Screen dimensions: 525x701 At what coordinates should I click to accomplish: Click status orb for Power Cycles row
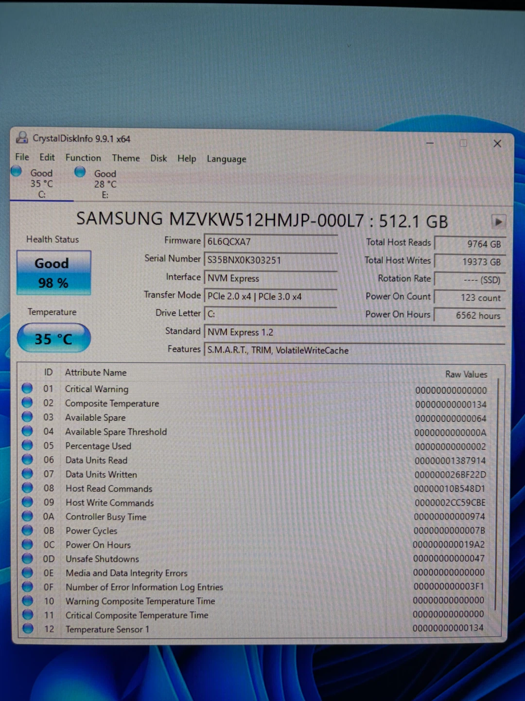27,530
